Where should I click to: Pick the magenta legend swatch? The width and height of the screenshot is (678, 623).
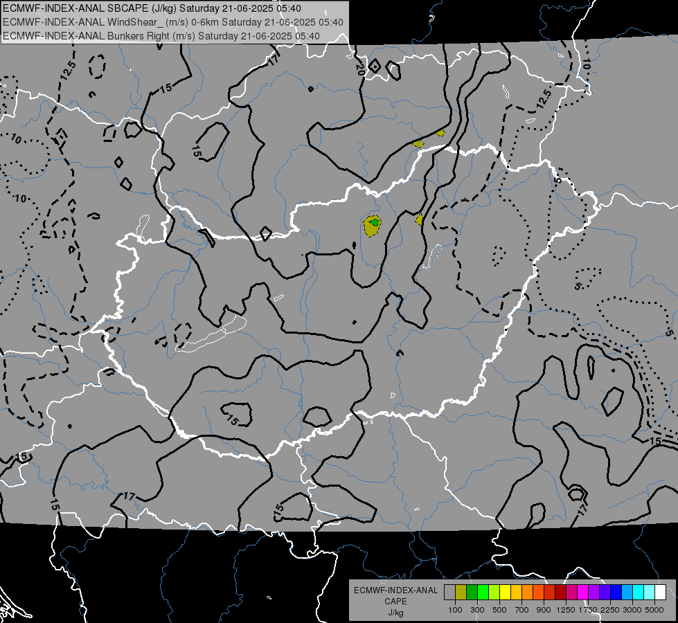583,592
